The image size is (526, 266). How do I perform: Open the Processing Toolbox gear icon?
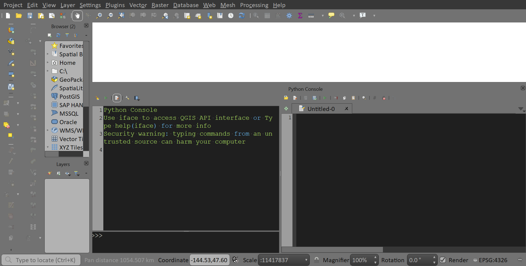(289, 16)
